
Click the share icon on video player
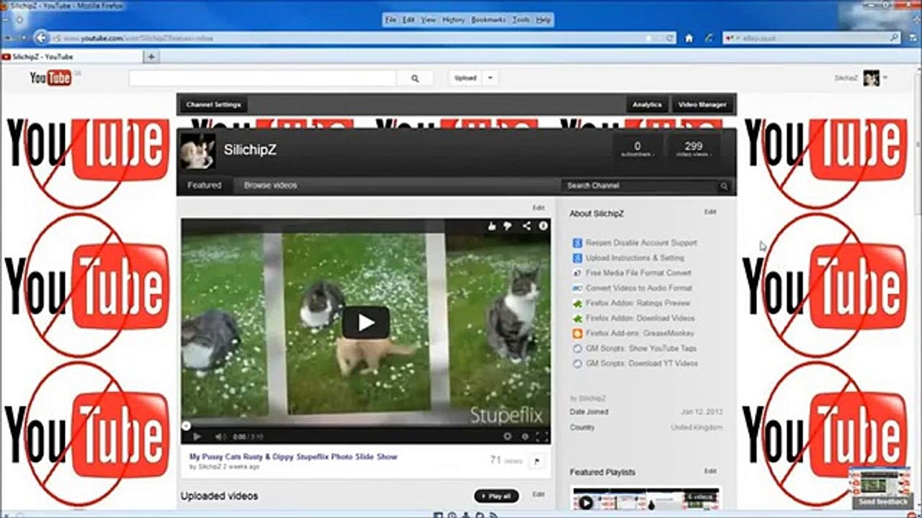click(x=527, y=226)
